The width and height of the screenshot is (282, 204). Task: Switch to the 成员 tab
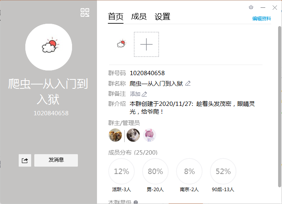point(139,16)
